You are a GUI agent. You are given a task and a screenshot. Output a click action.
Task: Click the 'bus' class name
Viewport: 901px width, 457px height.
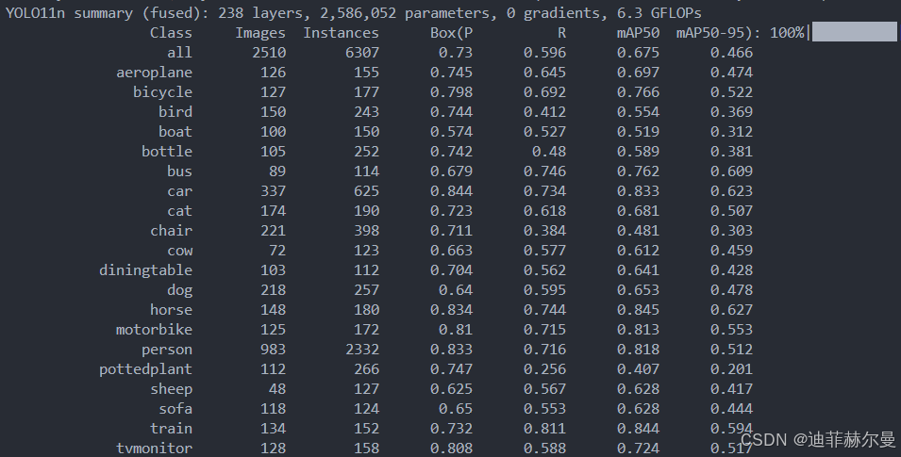coord(180,171)
